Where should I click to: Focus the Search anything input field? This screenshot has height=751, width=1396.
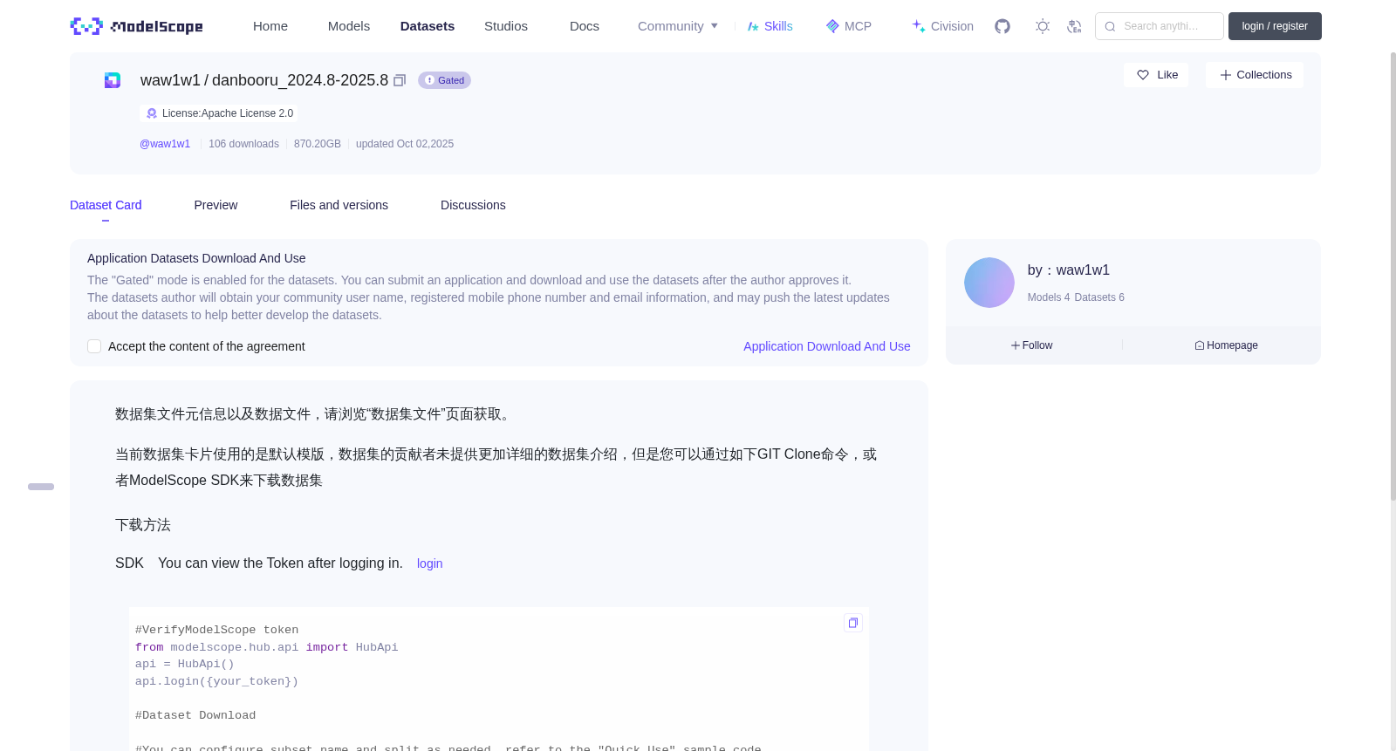(1160, 26)
